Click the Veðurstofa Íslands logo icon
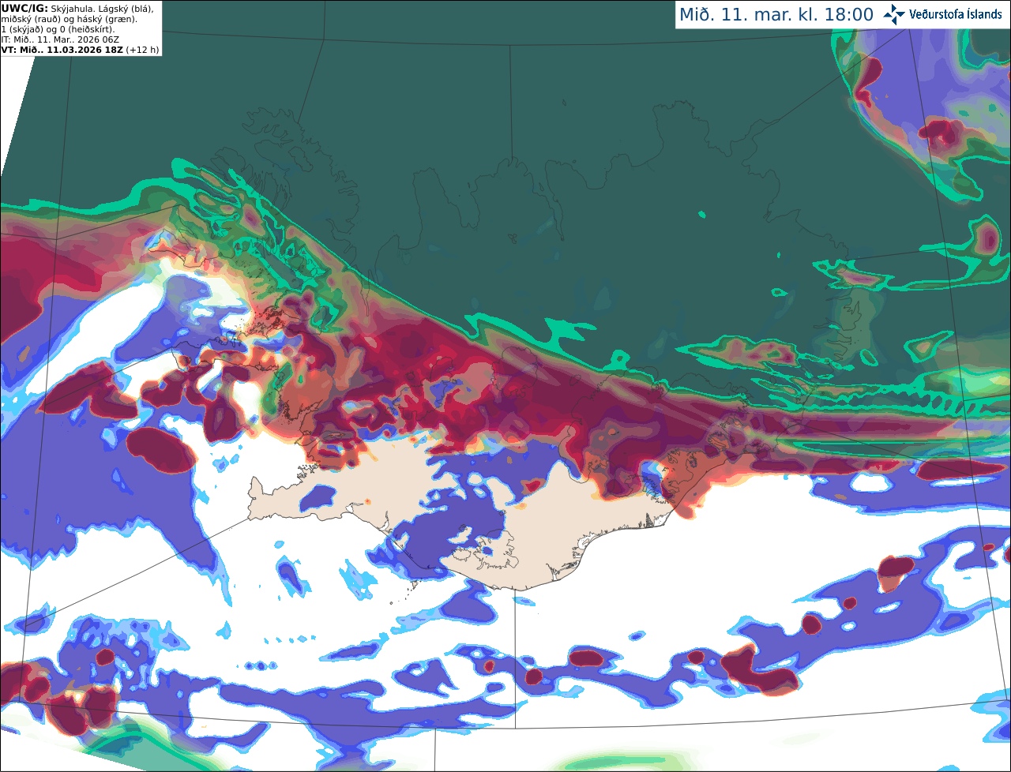The image size is (1011, 772). (x=894, y=14)
